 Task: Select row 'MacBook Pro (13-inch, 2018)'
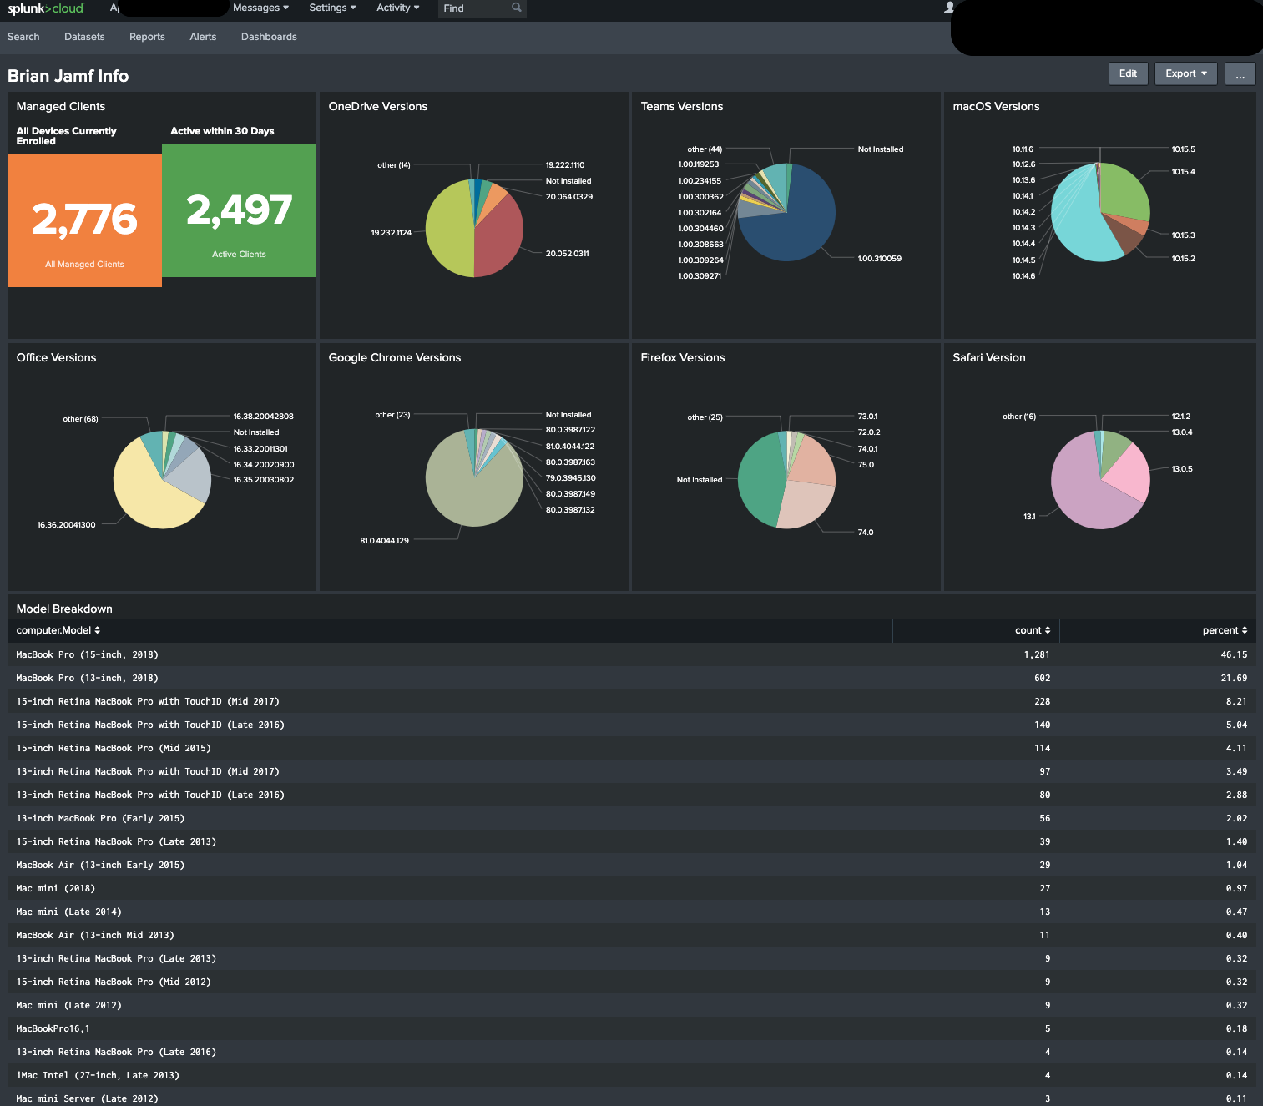(631, 678)
